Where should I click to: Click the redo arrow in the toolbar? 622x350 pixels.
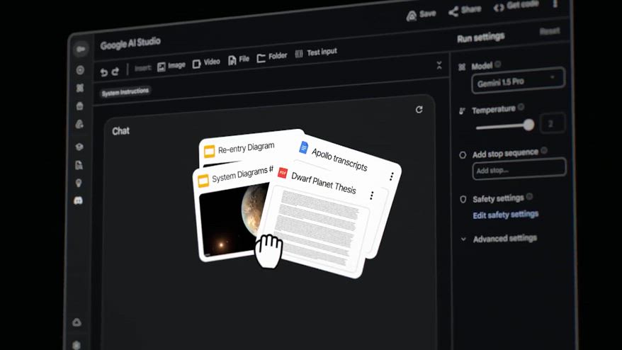[x=115, y=72]
